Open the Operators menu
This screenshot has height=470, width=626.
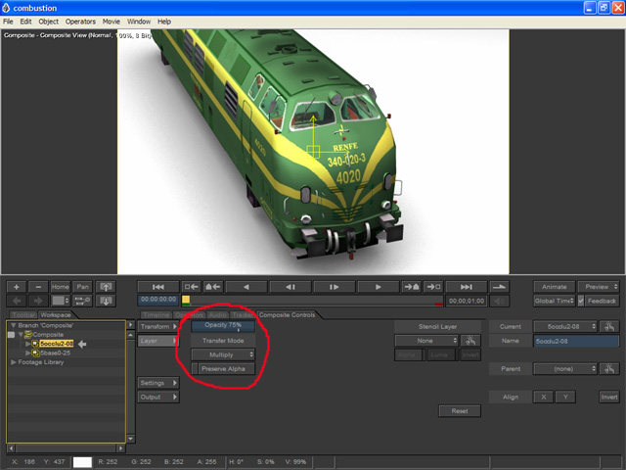80,21
